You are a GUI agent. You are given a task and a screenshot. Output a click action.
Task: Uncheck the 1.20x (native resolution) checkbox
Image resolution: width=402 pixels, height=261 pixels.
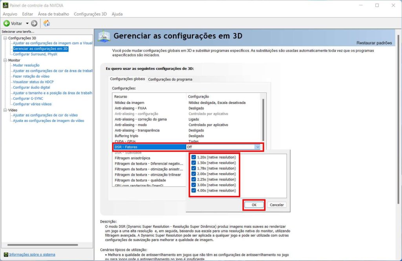[x=194, y=157]
